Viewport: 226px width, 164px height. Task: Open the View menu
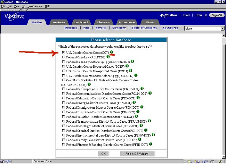click(17, 6)
